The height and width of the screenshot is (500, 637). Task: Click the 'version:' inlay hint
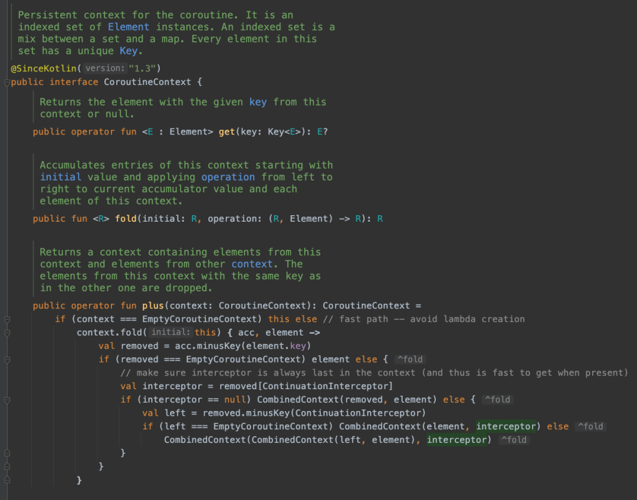coord(105,68)
